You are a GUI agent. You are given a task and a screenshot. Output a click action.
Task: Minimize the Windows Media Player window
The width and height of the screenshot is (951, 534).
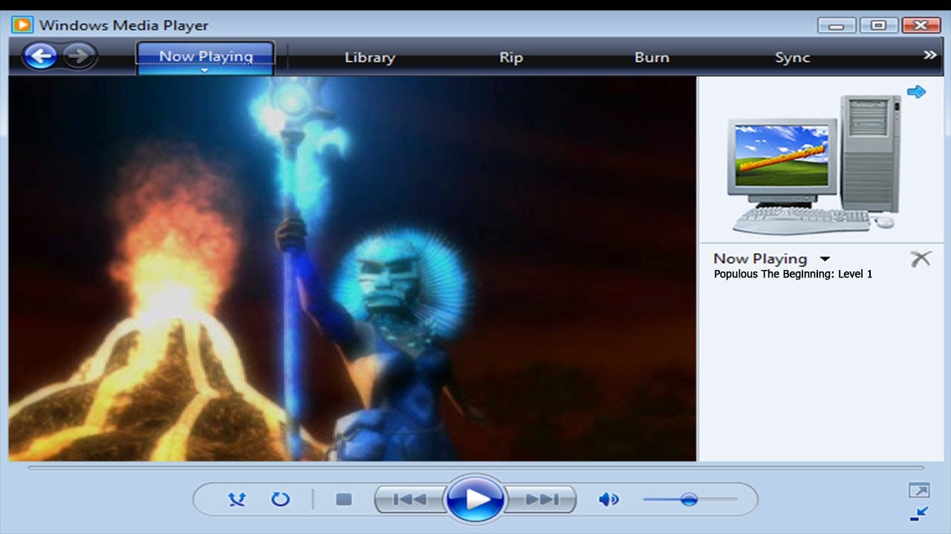pyautogui.click(x=837, y=25)
